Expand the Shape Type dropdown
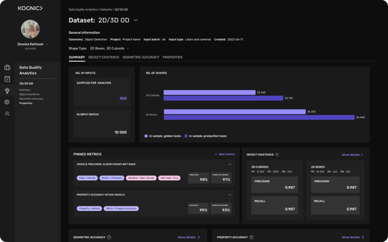388x242 pixels. coord(128,49)
